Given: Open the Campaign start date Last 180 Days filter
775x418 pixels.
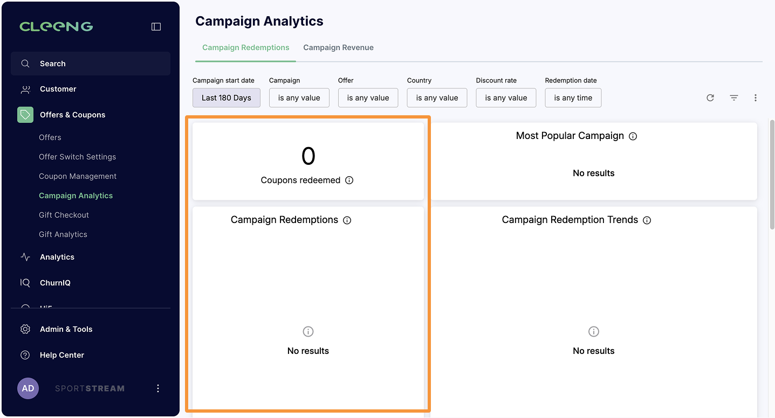Looking at the screenshot, I should pos(227,98).
